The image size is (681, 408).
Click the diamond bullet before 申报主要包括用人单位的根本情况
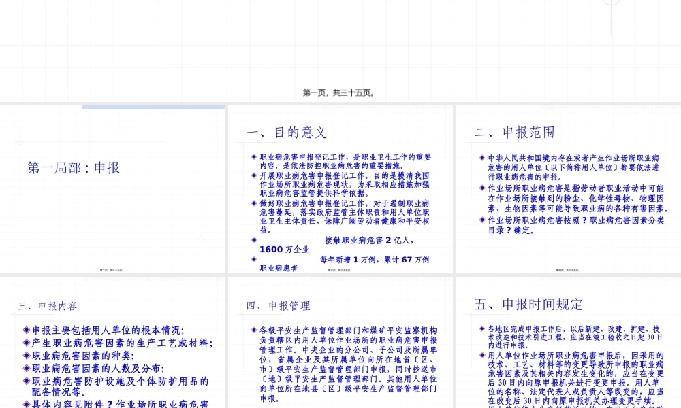[26, 330]
